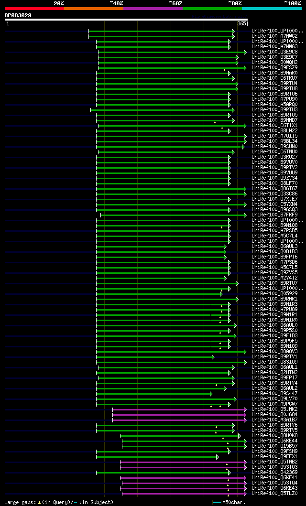Click the green alignment bar for Q8H0K8
The width and height of the screenshot is (306, 506).
click(x=180, y=436)
